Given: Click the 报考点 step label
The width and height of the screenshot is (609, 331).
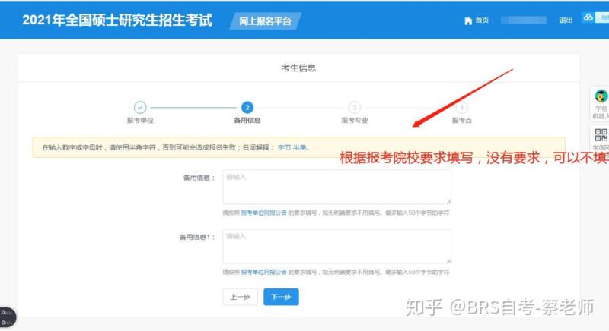Looking at the screenshot, I should pyautogui.click(x=461, y=121).
